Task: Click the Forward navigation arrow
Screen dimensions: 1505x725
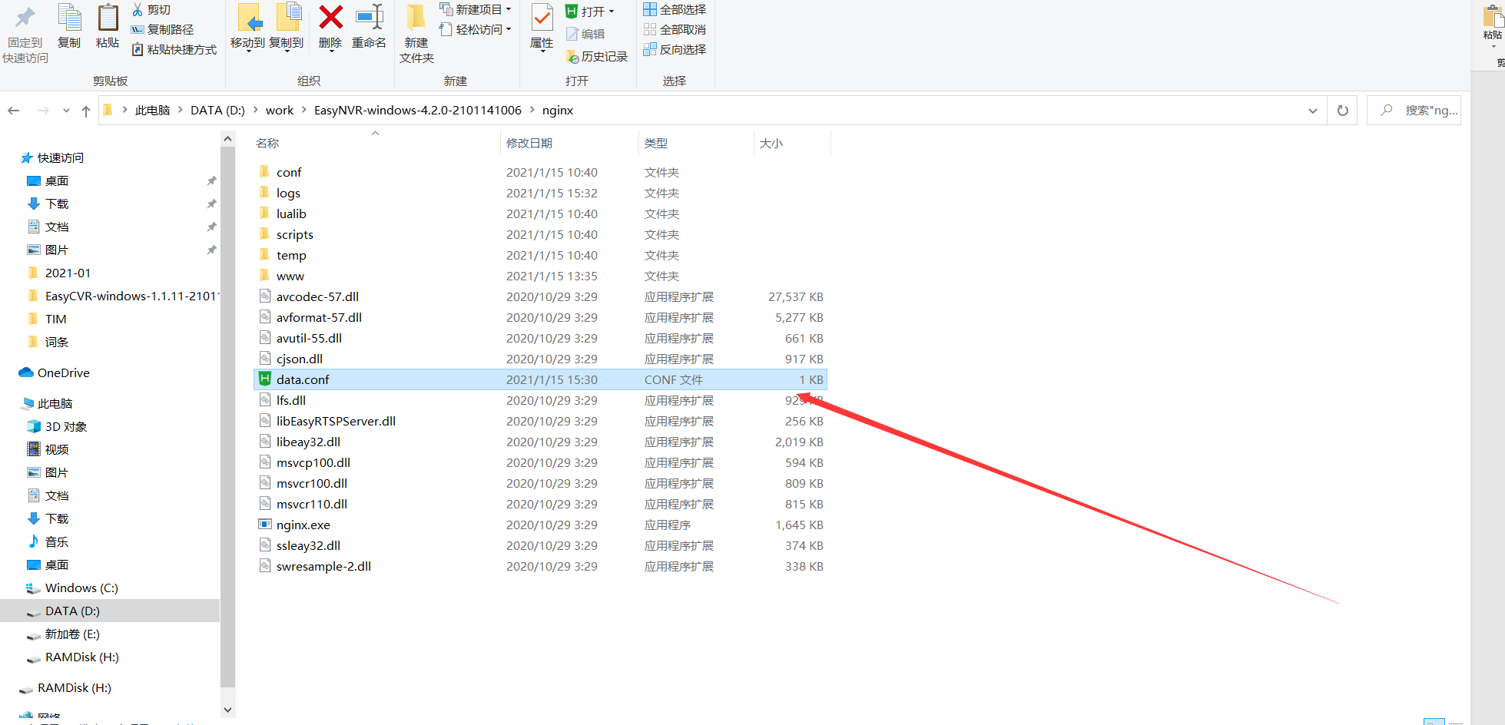Action: point(44,111)
